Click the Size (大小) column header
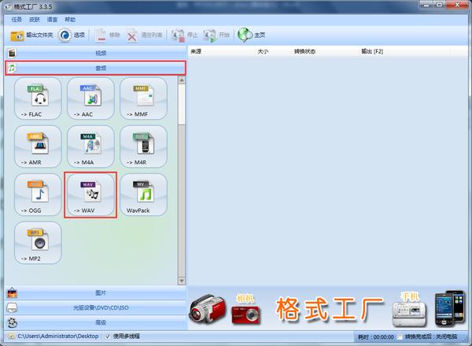 (273, 51)
